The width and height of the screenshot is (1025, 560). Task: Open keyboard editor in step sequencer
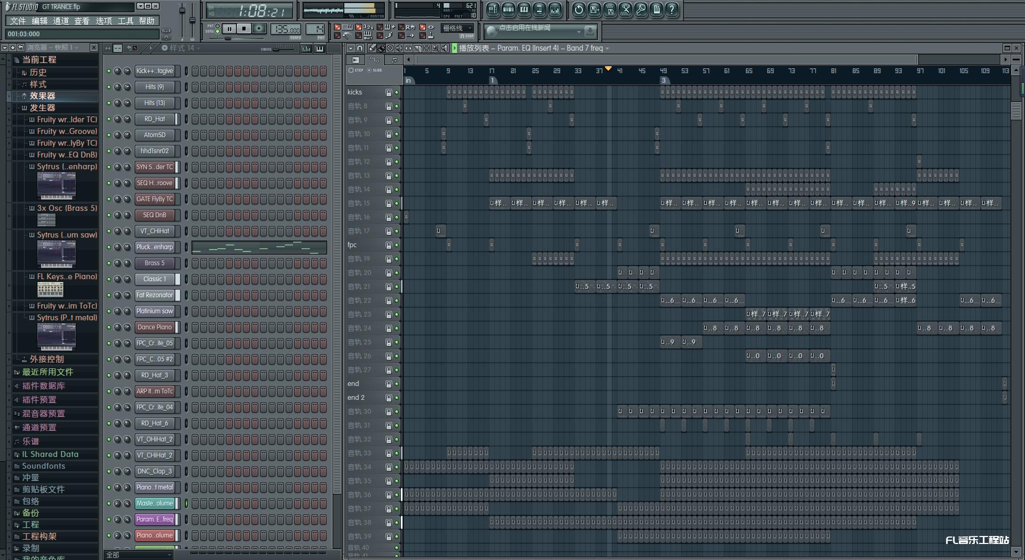[319, 49]
